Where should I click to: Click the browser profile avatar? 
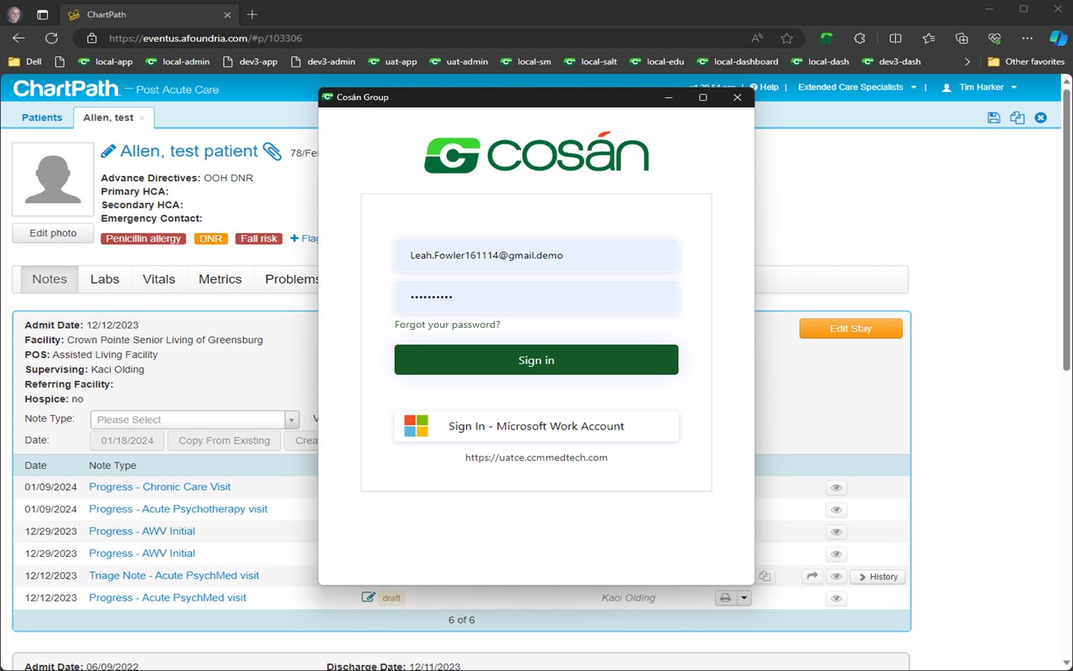coord(14,14)
